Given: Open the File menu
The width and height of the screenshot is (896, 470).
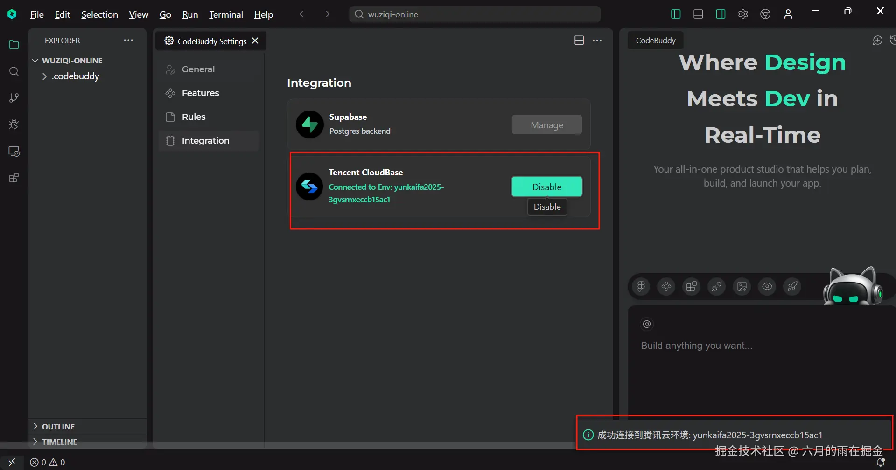Looking at the screenshot, I should click(37, 14).
